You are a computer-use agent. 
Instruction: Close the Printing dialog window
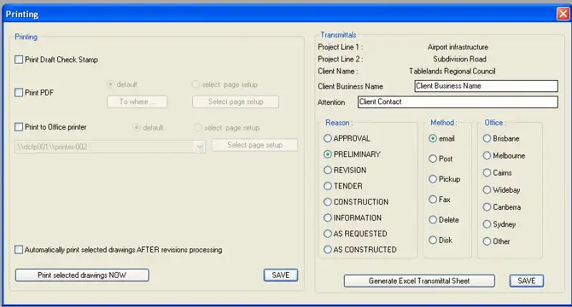tap(563, 14)
